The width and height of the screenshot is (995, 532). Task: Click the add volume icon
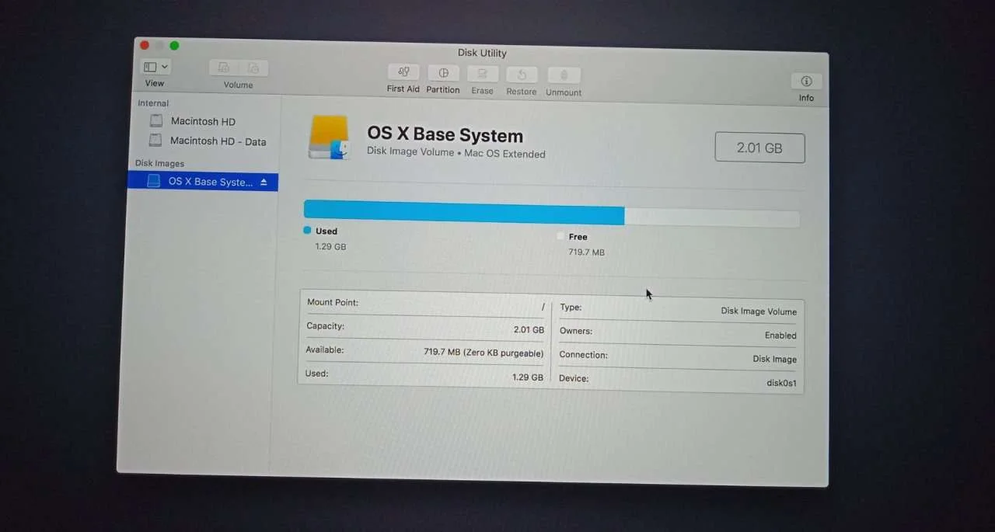[224, 68]
